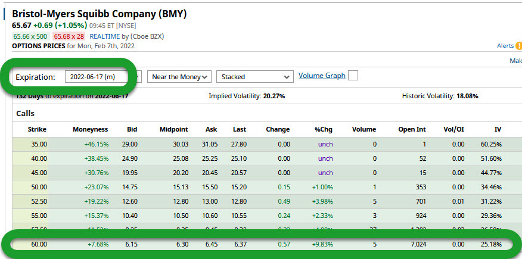The width and height of the screenshot is (522, 259).
Task: Open the Stacked view dropdown
Action: click(254, 77)
